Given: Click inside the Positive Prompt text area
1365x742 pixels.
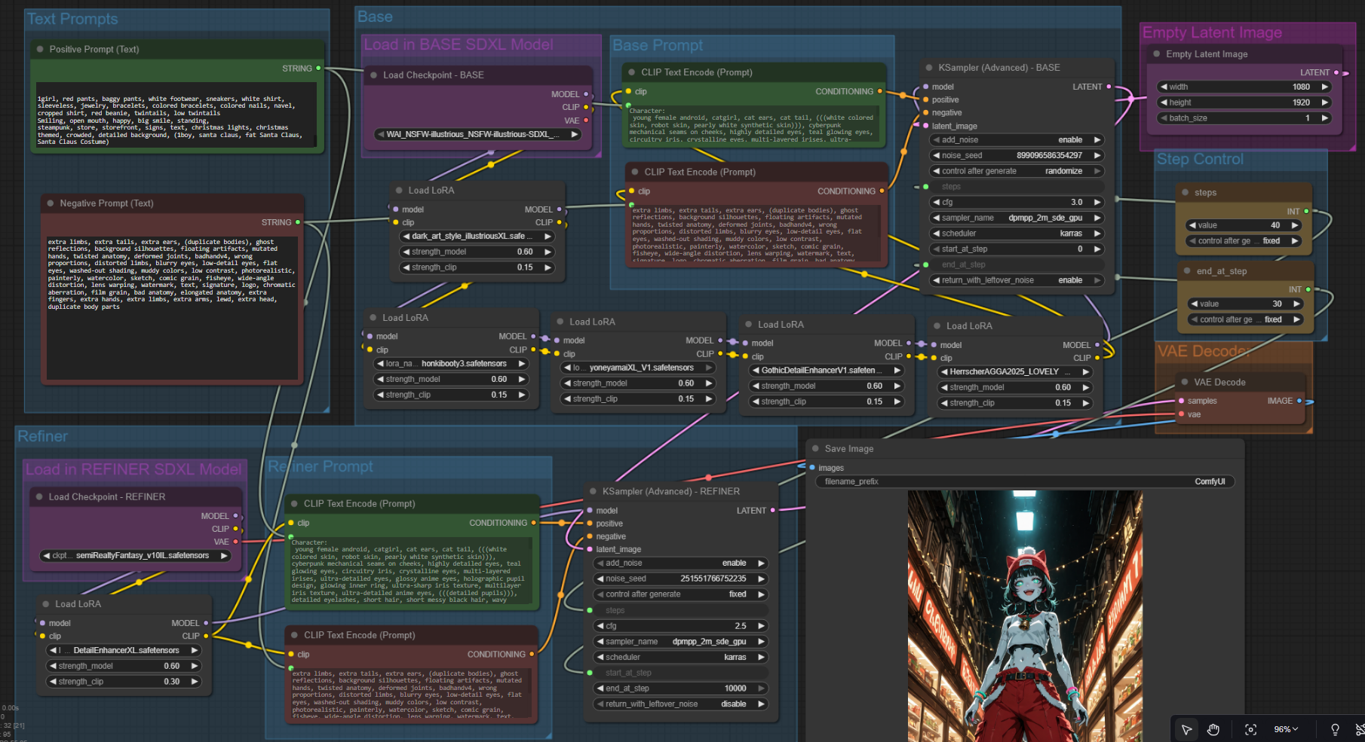Looking at the screenshot, I should [175, 116].
